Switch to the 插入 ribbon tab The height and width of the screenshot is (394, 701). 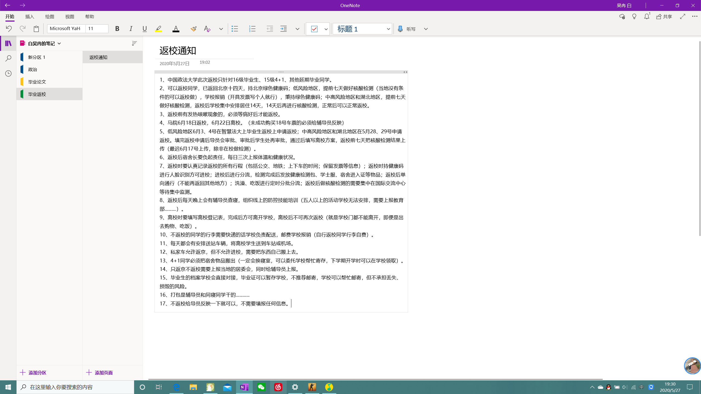click(30, 17)
